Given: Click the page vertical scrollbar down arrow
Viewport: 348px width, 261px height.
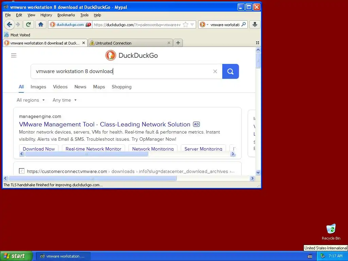Looking at the screenshot, I should [x=258, y=172].
